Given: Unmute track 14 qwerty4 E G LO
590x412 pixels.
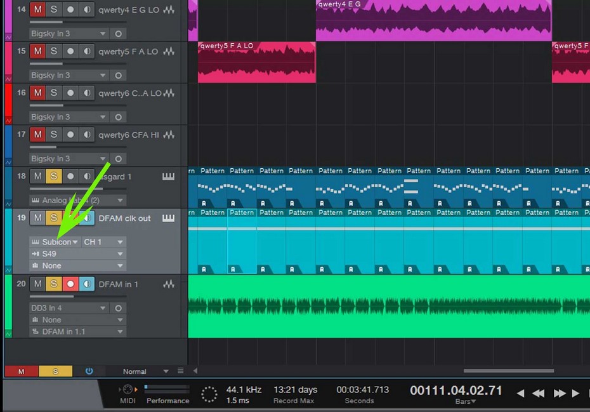Looking at the screenshot, I should point(37,10).
